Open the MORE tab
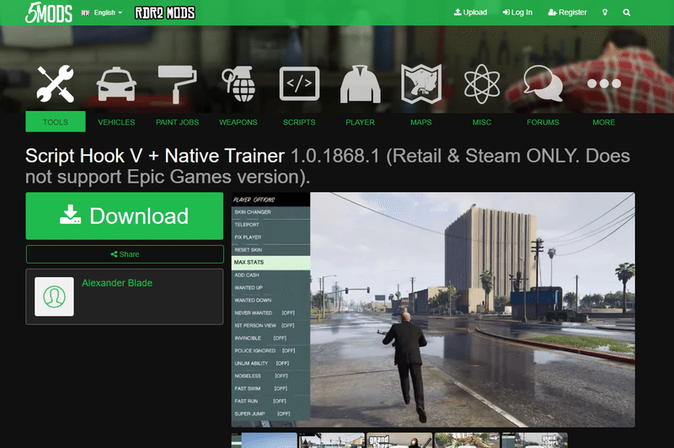 604,122
